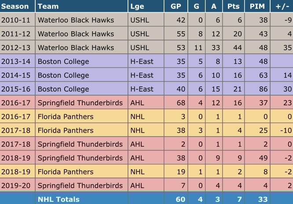Open Boston College in the 2013-14 row
The image size is (293, 204).
(x=63, y=61)
